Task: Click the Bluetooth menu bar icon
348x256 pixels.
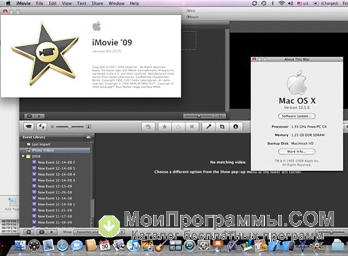Action: pos(273,3)
